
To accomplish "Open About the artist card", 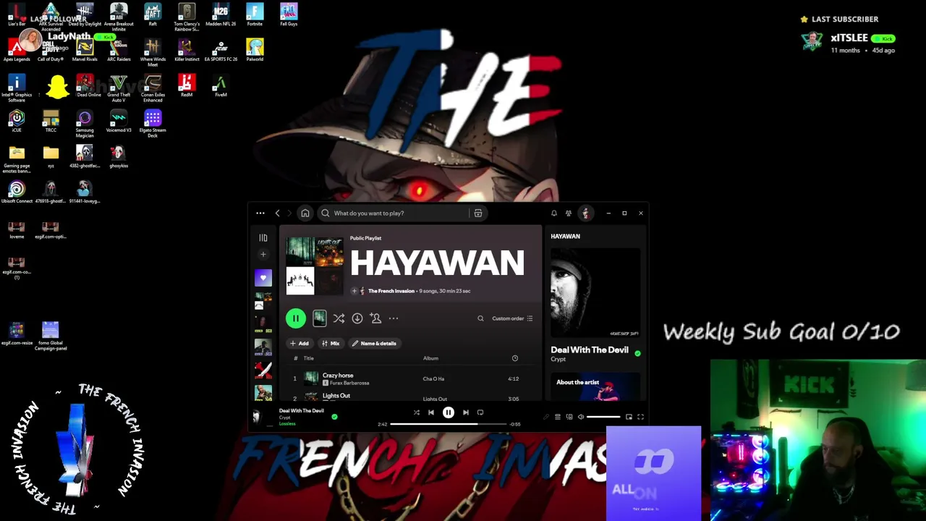I will tap(595, 386).
